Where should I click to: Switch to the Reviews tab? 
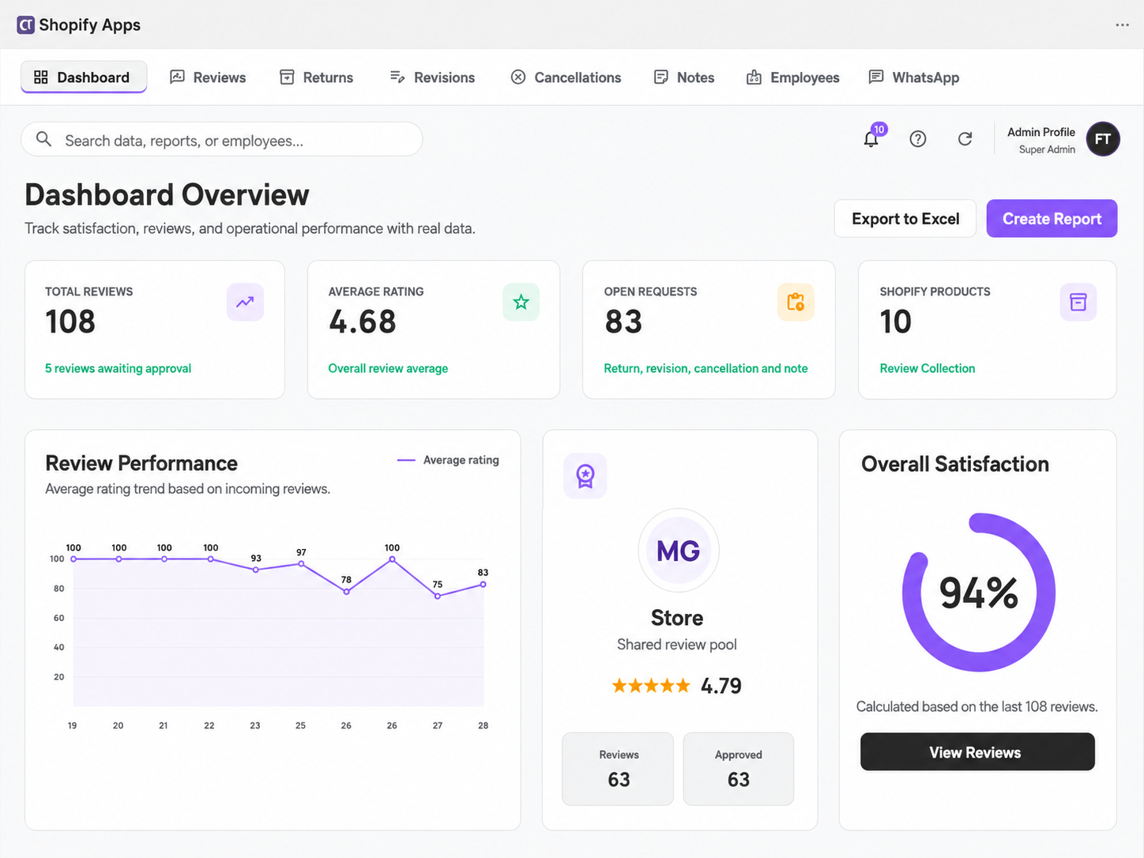coord(209,77)
